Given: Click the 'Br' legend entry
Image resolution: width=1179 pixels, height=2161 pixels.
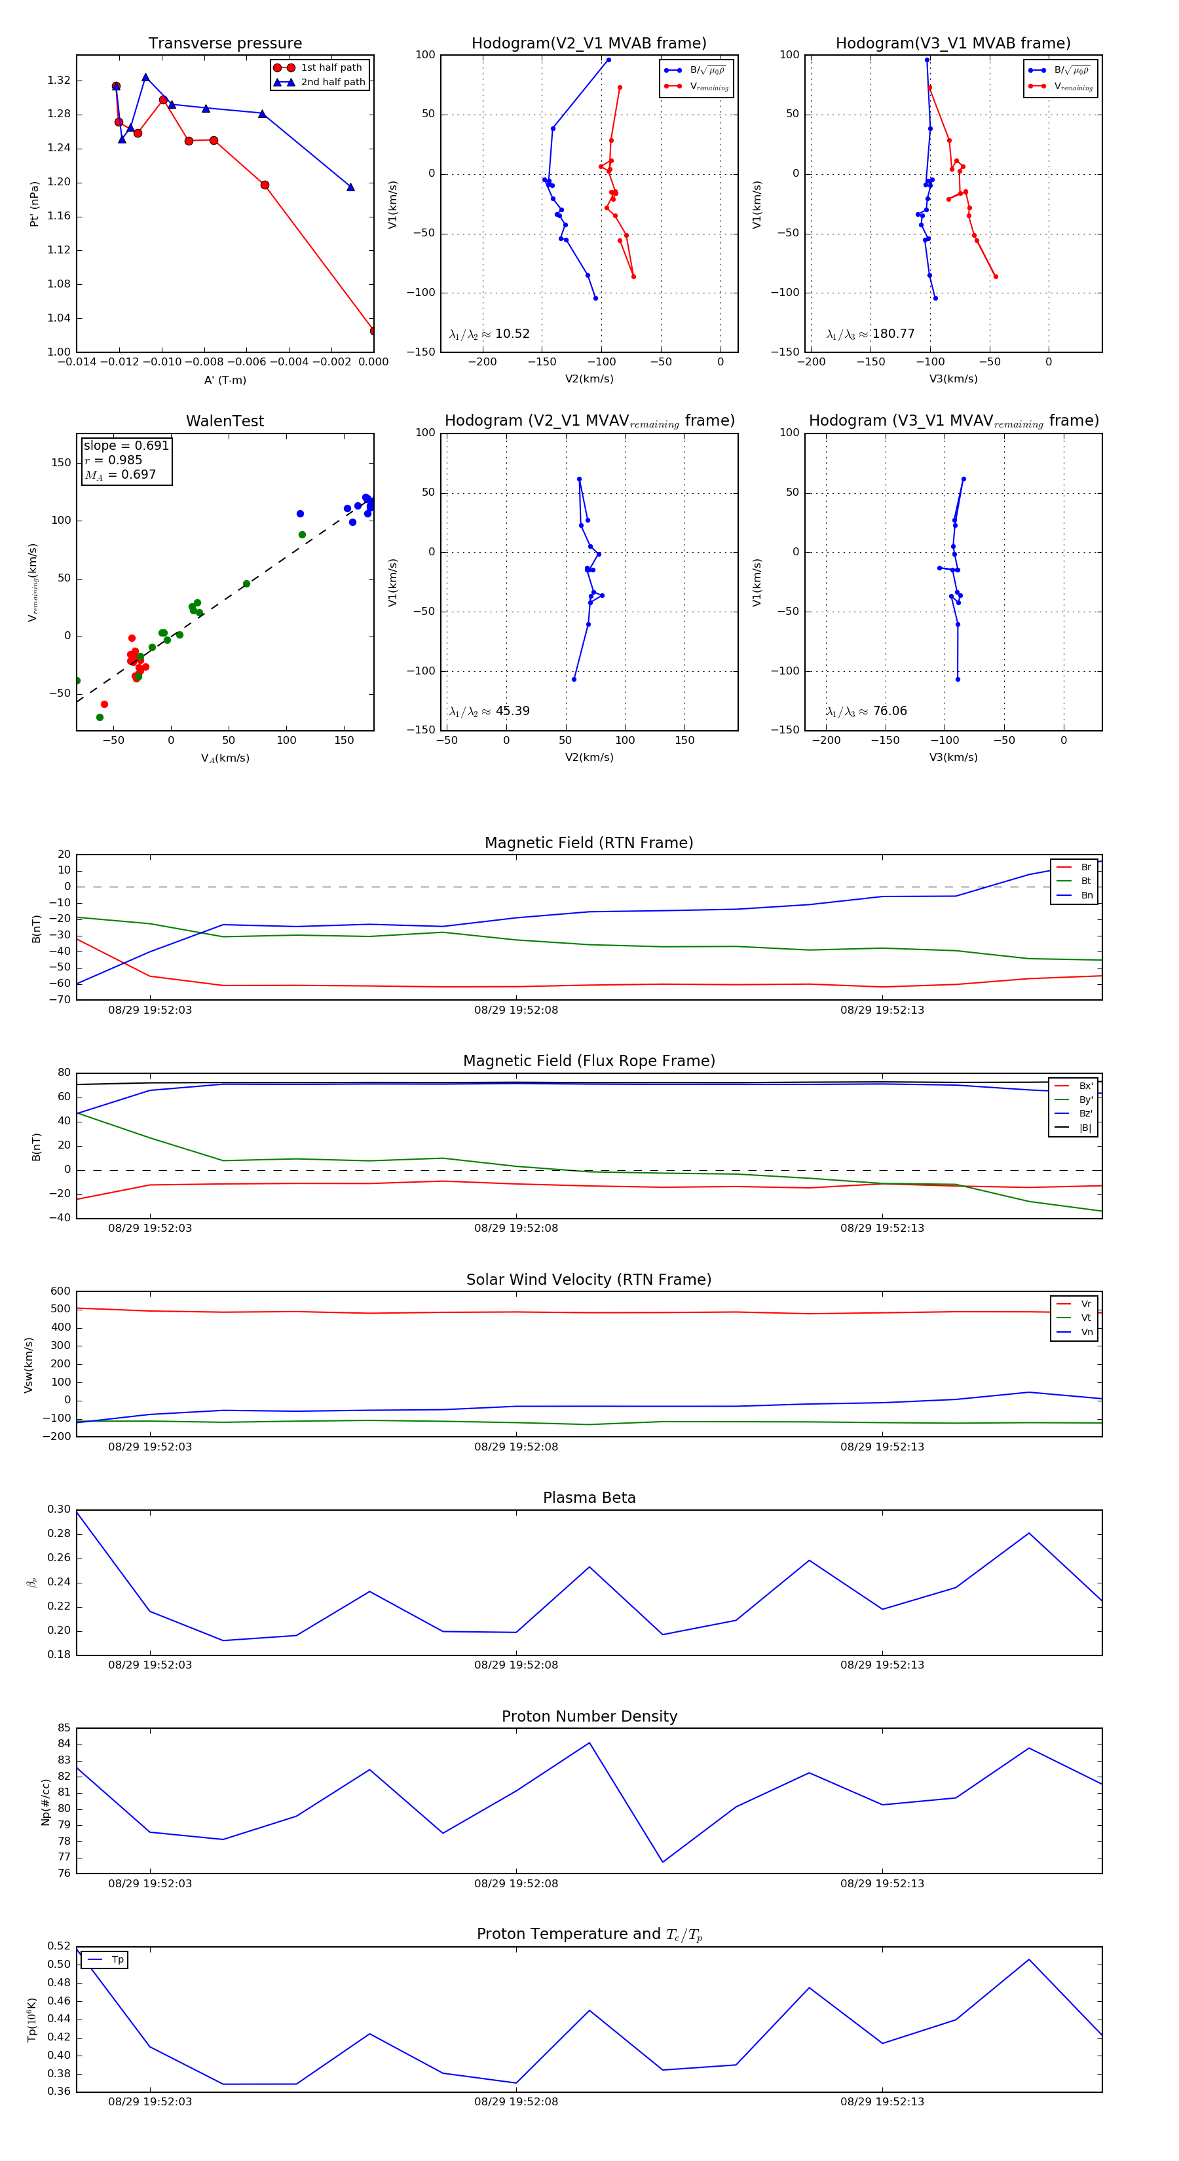Looking at the screenshot, I should point(1075,868).
